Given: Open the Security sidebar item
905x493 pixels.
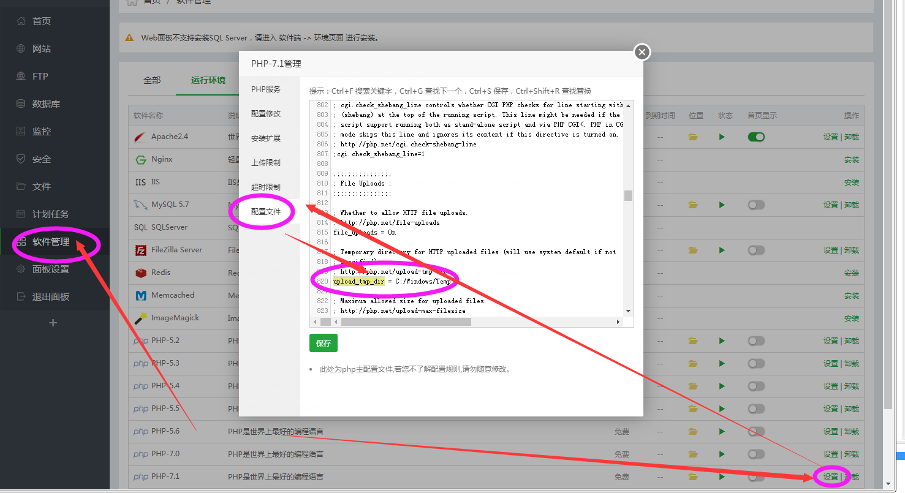Looking at the screenshot, I should coord(42,159).
